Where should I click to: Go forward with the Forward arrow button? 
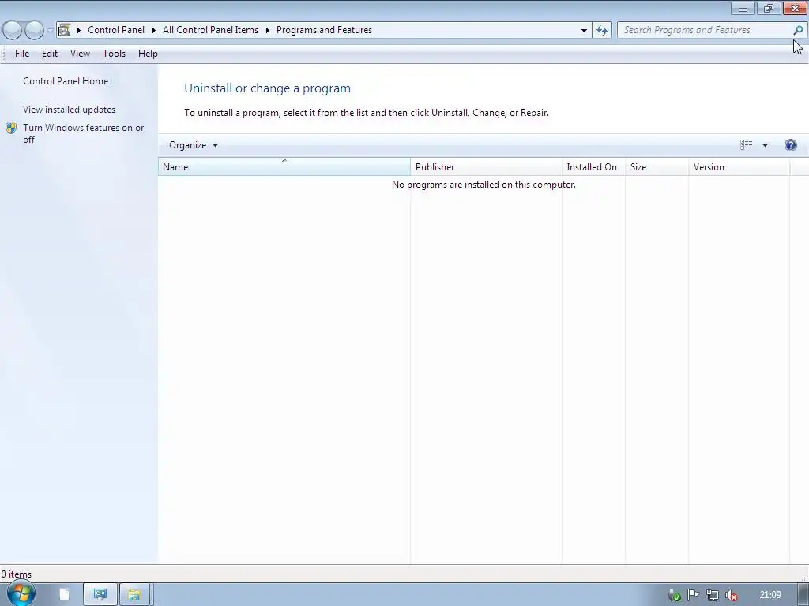tap(34, 31)
